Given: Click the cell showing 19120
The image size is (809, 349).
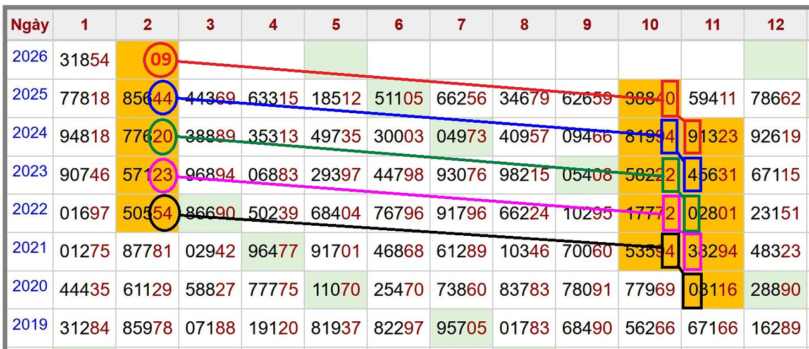Looking at the screenshot, I should pyautogui.click(x=273, y=328).
